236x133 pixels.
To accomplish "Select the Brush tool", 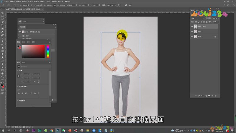I will pos(2,38).
